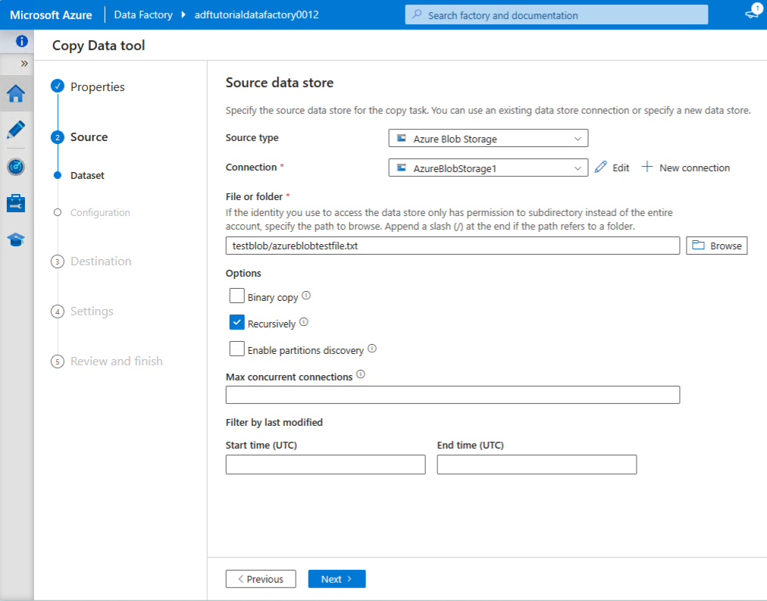The height and width of the screenshot is (601, 767).
Task: Click info icon beside Max concurrent connections
Action: tap(361, 374)
